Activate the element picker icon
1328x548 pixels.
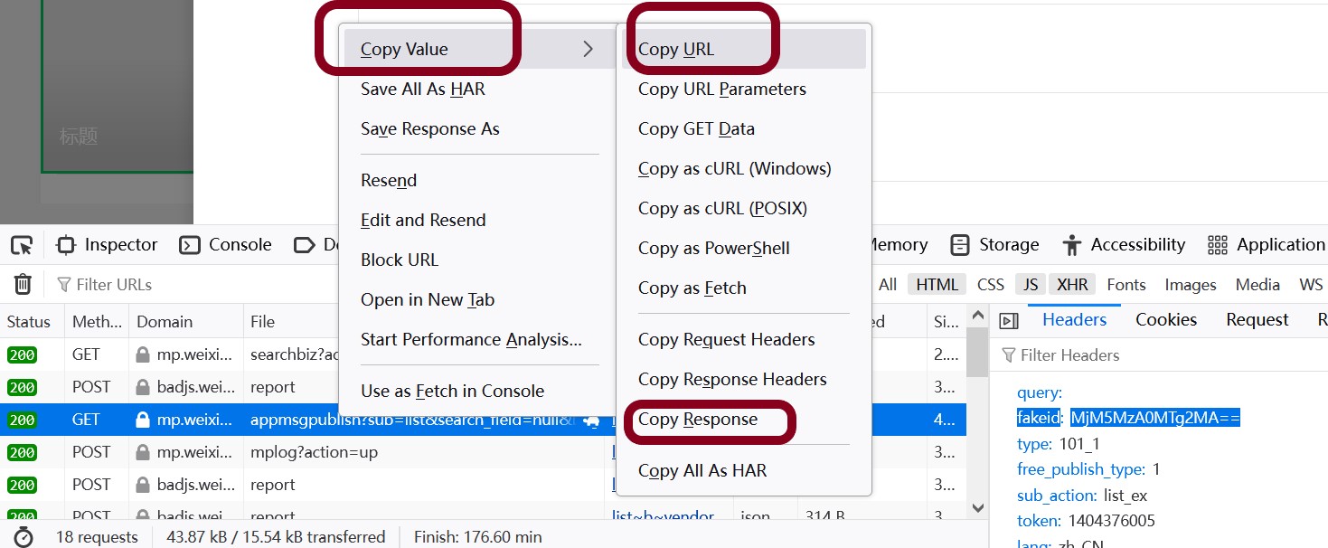tap(22, 245)
